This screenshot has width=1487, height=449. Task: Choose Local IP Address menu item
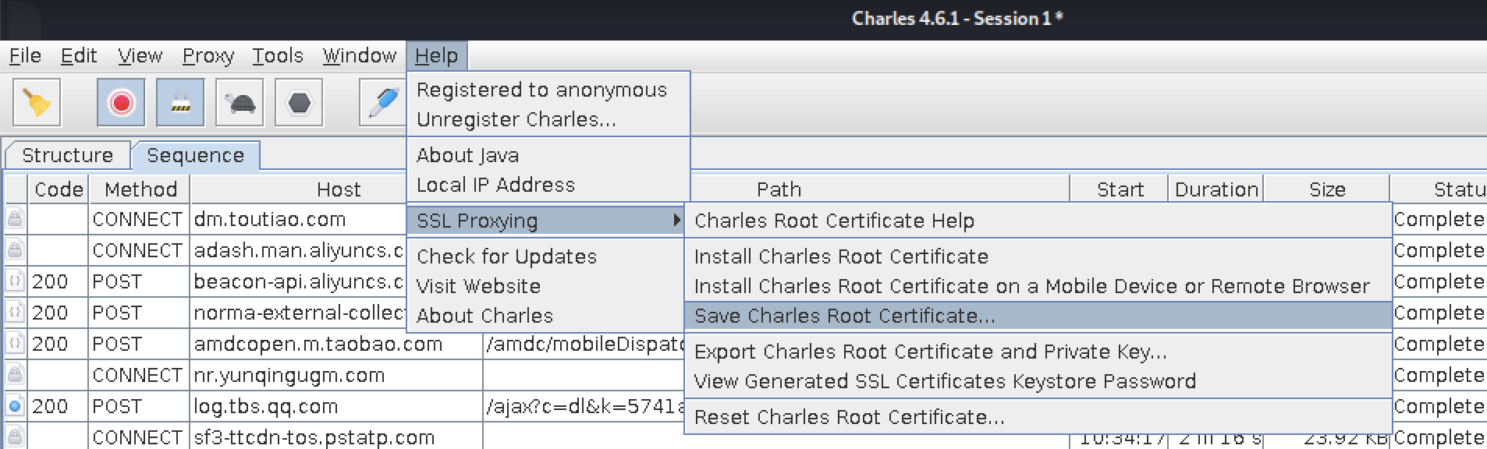(548, 185)
